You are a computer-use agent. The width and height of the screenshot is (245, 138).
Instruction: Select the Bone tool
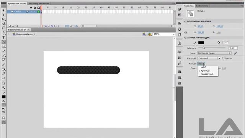(x=3, y=65)
